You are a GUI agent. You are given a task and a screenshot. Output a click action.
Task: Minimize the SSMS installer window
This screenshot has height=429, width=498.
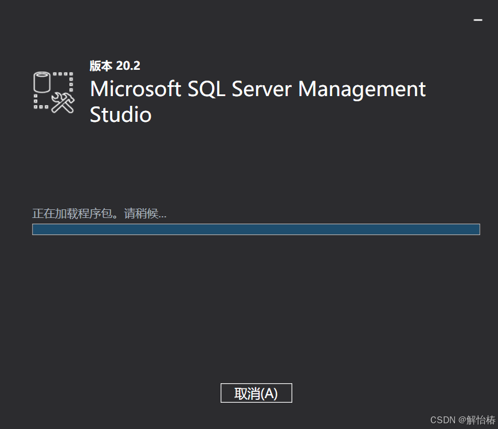pos(478,20)
